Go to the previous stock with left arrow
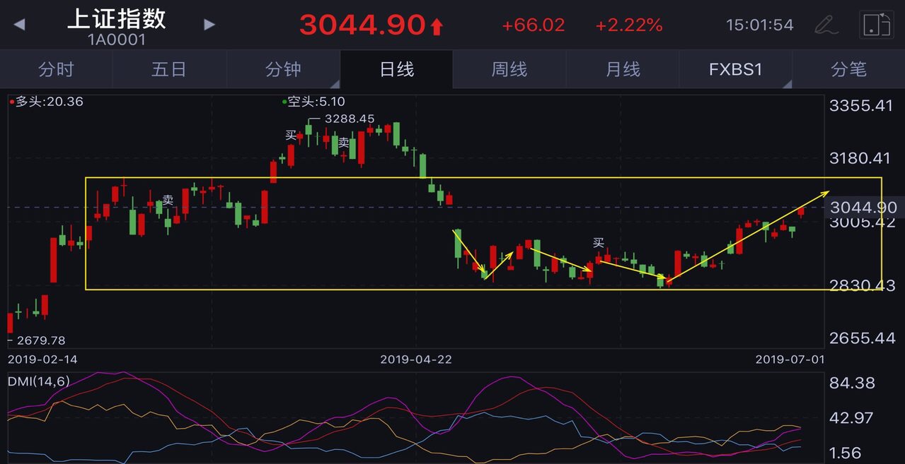Image resolution: width=905 pixels, height=464 pixels. [x=19, y=24]
